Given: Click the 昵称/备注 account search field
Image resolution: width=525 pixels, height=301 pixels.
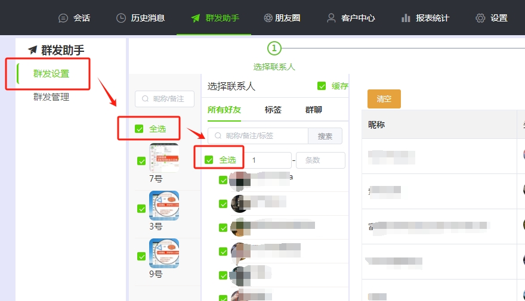Looking at the screenshot, I should pyautogui.click(x=165, y=99).
